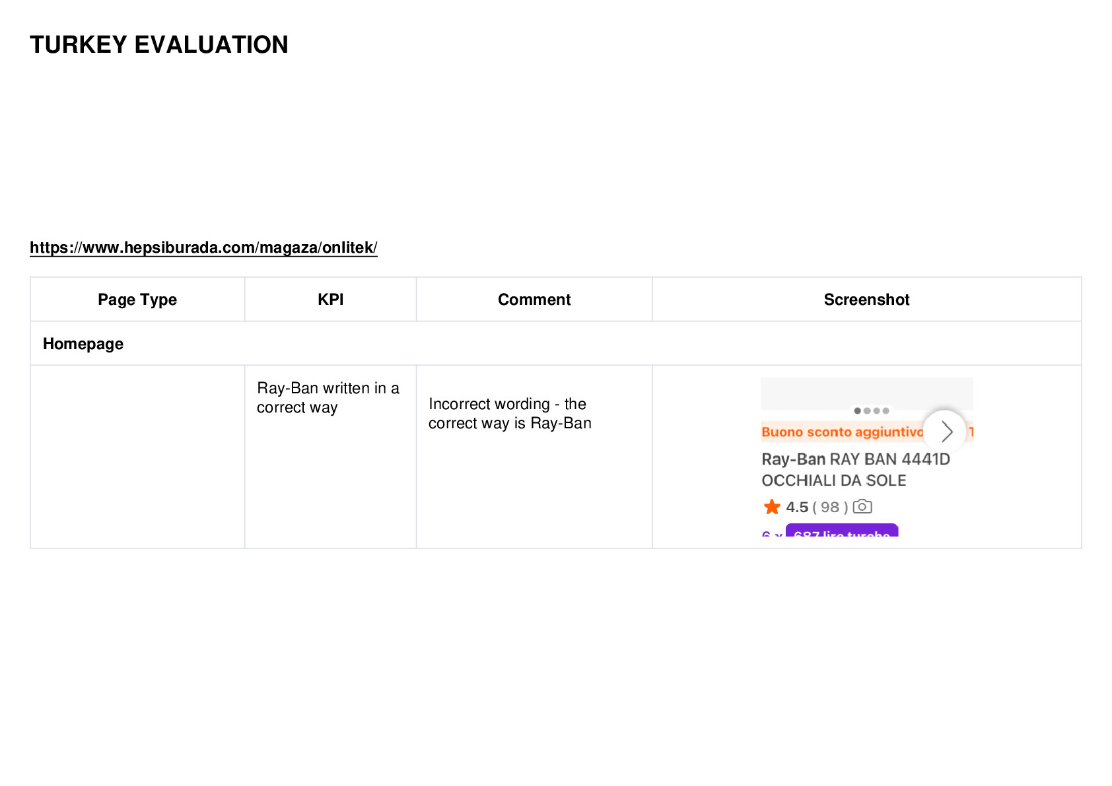Click the camera icon beside review count
Screen dimensions: 1112x786
coord(862,506)
